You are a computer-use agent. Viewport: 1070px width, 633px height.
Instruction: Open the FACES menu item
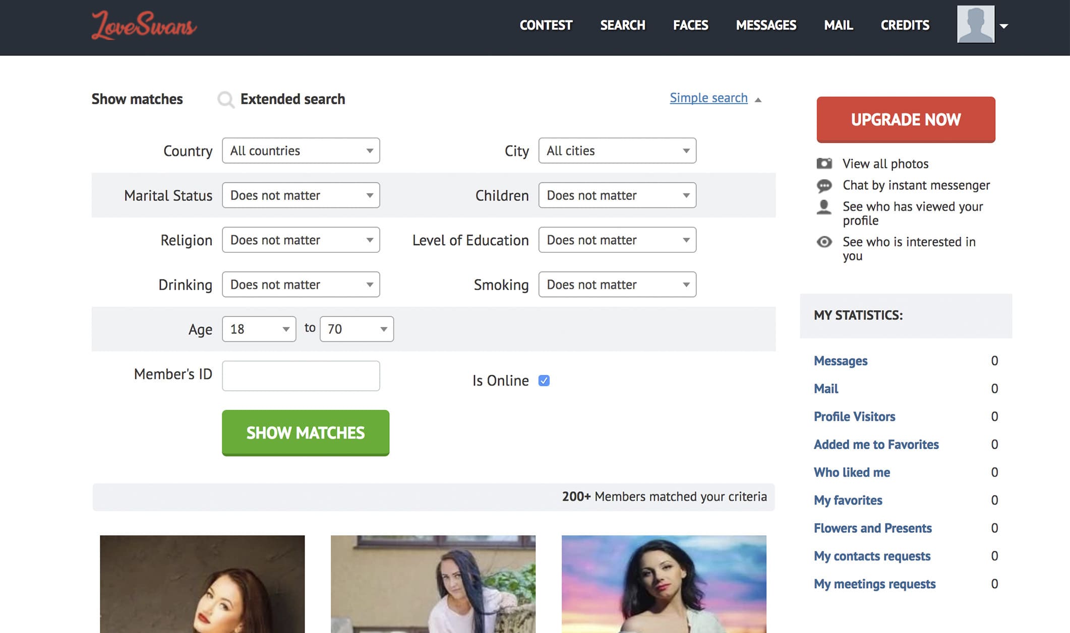pos(691,25)
